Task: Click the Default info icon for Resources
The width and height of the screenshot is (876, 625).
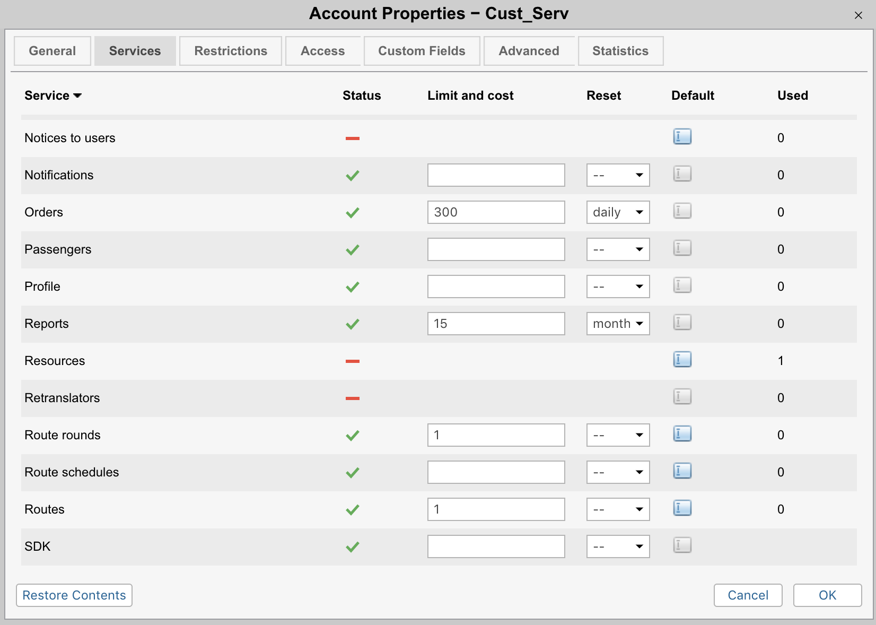Action: [682, 359]
